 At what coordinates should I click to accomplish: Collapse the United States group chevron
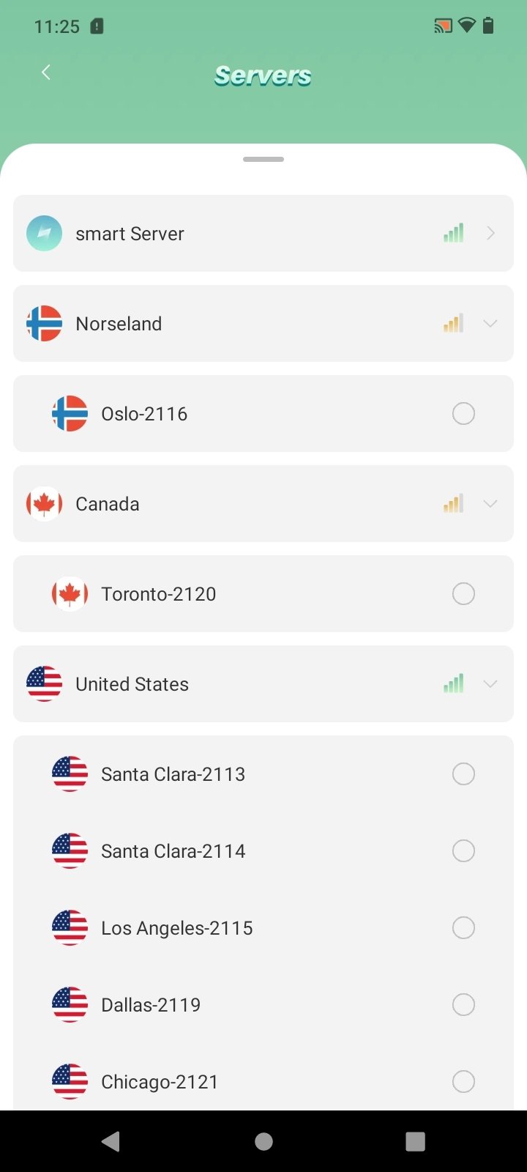[x=490, y=684]
